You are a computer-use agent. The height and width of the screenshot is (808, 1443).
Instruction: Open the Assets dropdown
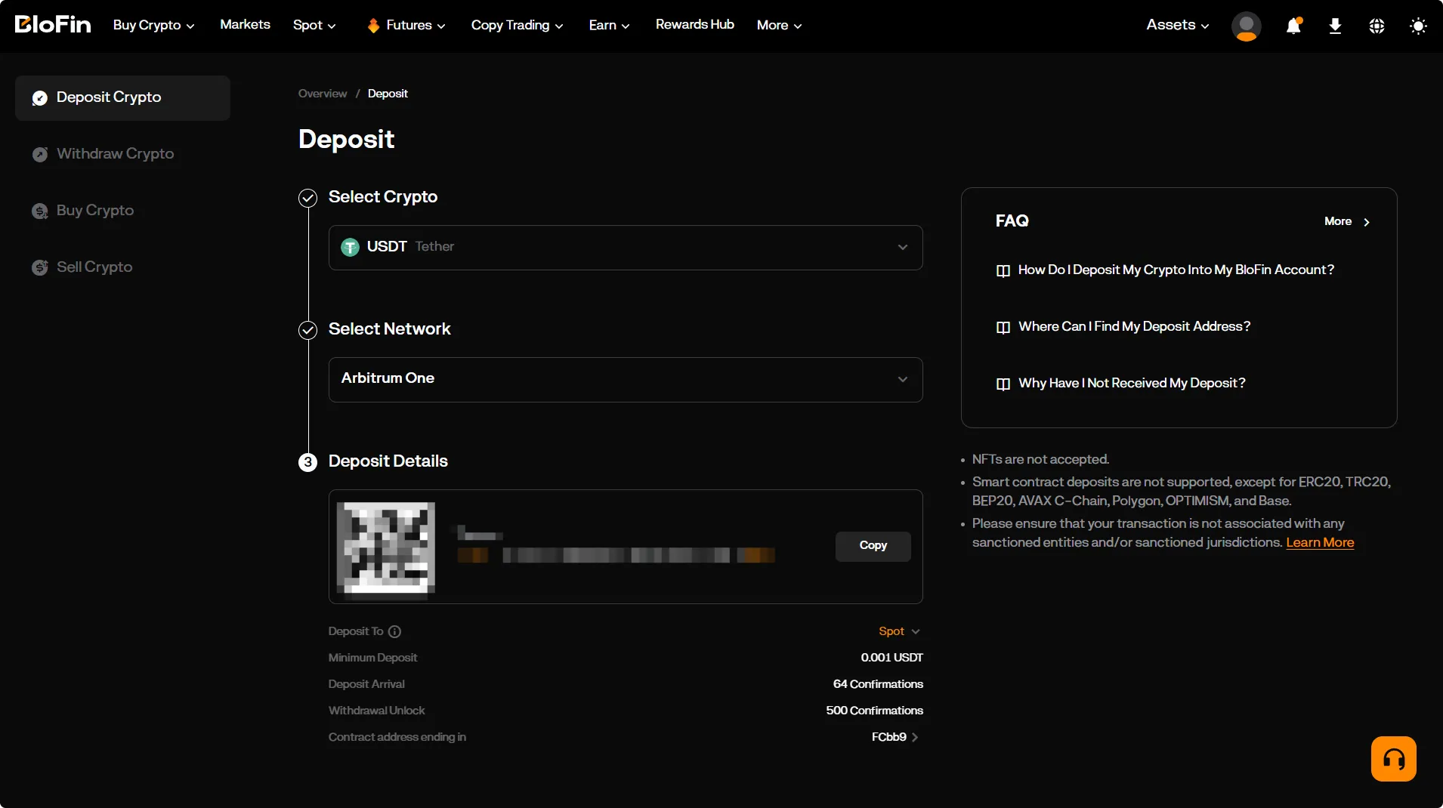coord(1178,25)
